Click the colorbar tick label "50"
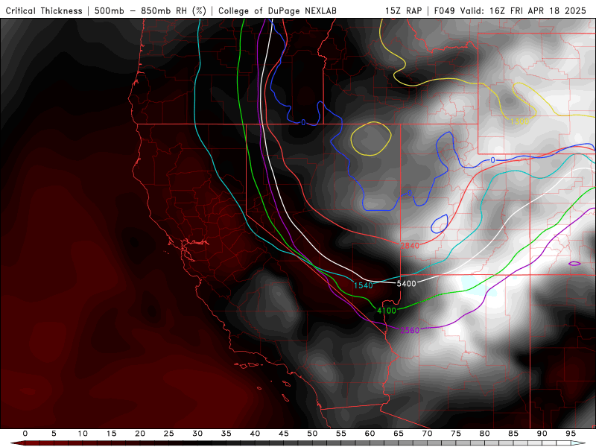This screenshot has width=596, height=447. click(312, 434)
